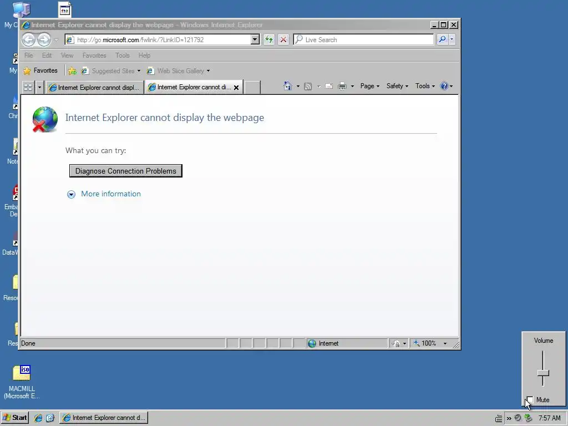
Task: Expand More information arrow icon
Action: (x=71, y=195)
